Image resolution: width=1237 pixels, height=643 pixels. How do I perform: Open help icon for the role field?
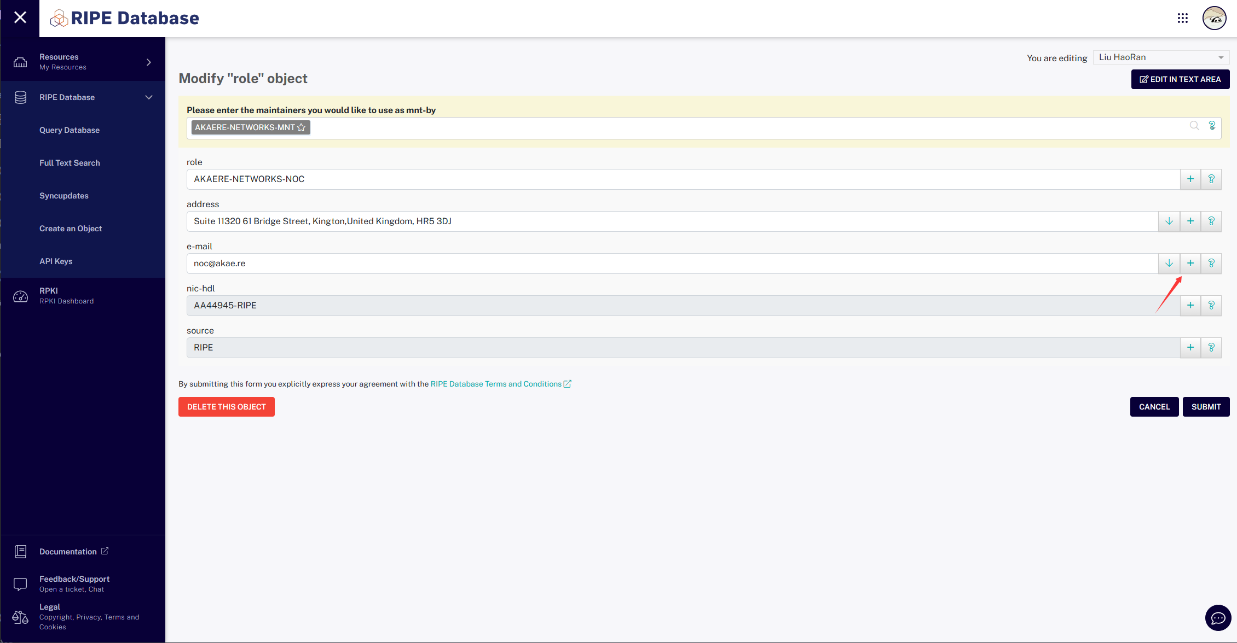[x=1211, y=179]
